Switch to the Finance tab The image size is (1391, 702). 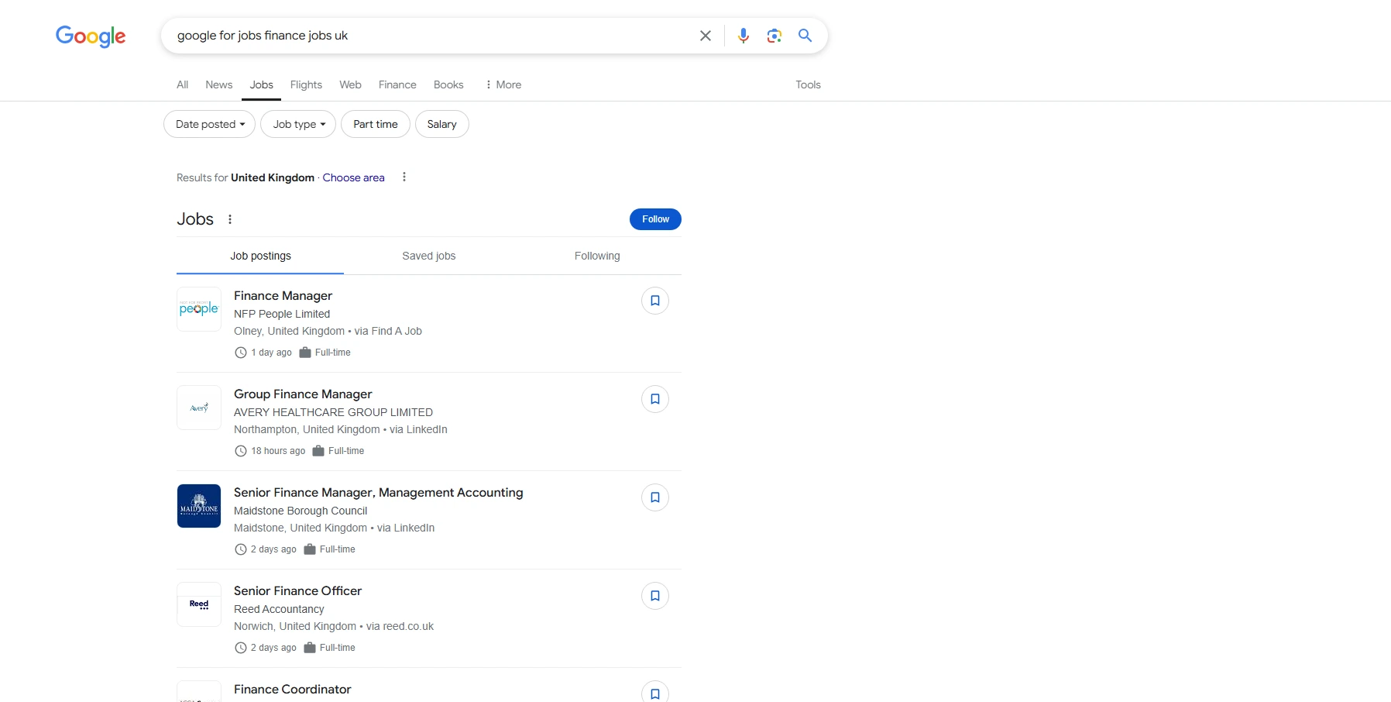click(397, 84)
